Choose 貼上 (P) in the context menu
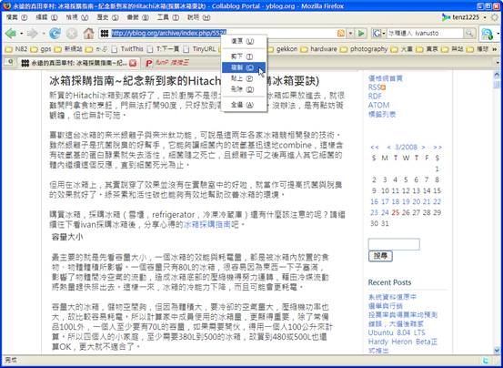The width and height of the screenshot is (503, 368). point(244,78)
